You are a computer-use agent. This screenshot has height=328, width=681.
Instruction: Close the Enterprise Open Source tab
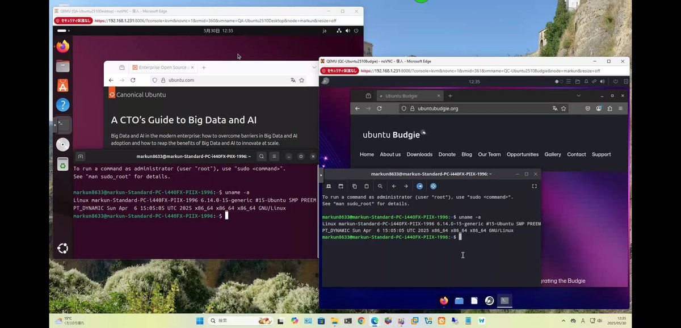click(191, 68)
